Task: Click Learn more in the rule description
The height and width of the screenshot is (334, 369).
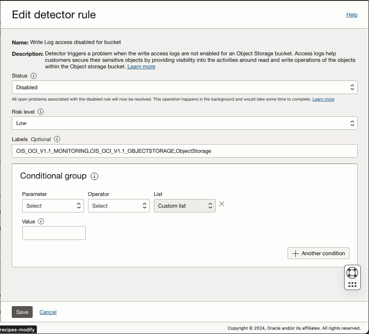Action: 141,66
